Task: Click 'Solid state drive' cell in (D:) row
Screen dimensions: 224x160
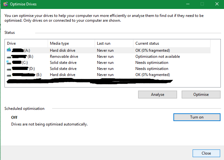Action: coord(63,69)
